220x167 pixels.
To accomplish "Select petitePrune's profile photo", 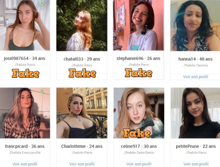I will 195,113.
